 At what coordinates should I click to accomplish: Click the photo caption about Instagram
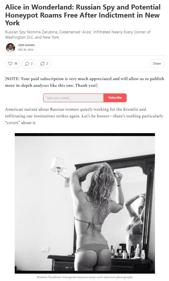point(85,277)
